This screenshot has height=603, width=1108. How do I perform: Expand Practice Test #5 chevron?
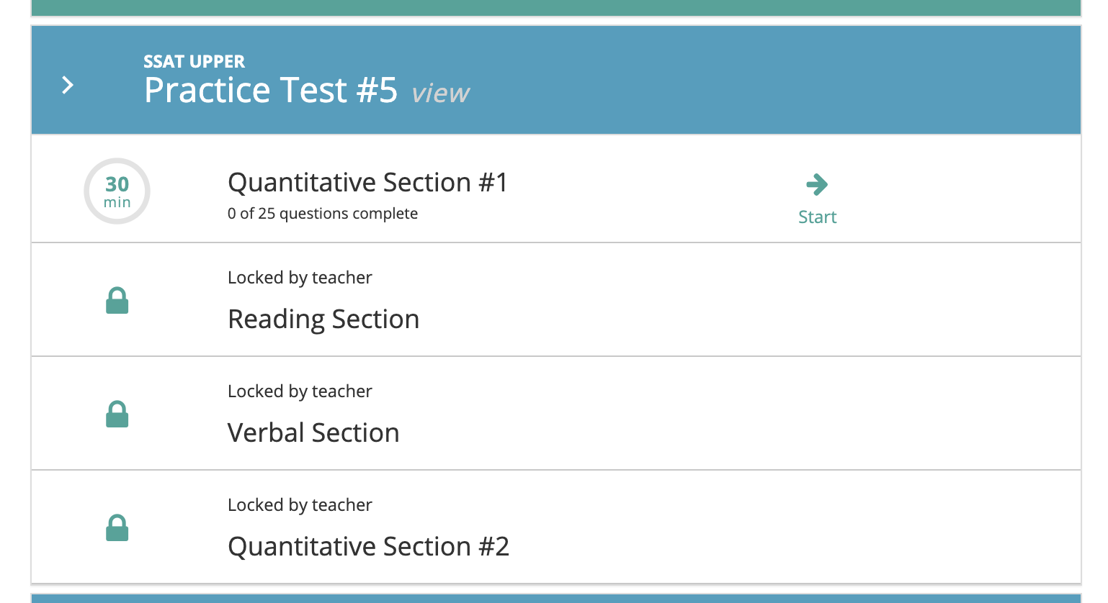coord(68,86)
